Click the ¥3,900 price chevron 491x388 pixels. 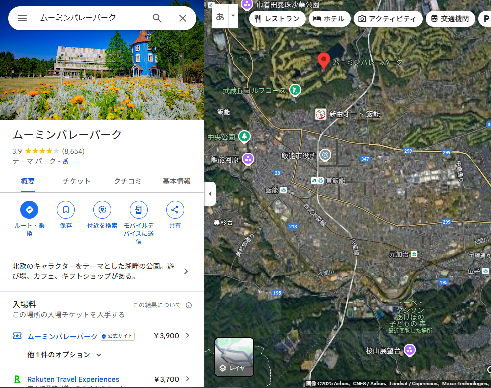pos(188,336)
